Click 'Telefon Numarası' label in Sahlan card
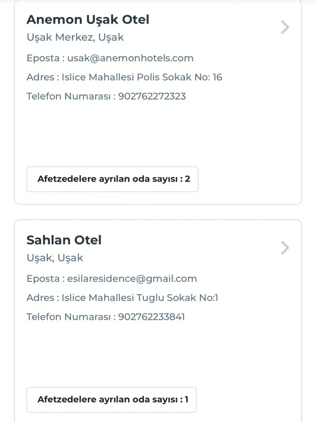The image size is (316, 422). pyautogui.click(x=67, y=317)
